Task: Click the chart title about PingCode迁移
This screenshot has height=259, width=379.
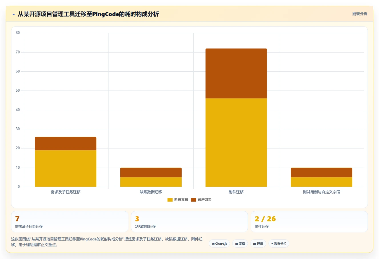Action: tap(88, 14)
